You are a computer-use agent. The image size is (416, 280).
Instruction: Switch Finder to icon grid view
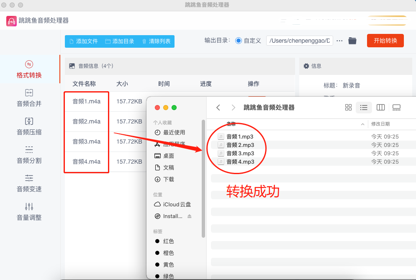point(348,108)
